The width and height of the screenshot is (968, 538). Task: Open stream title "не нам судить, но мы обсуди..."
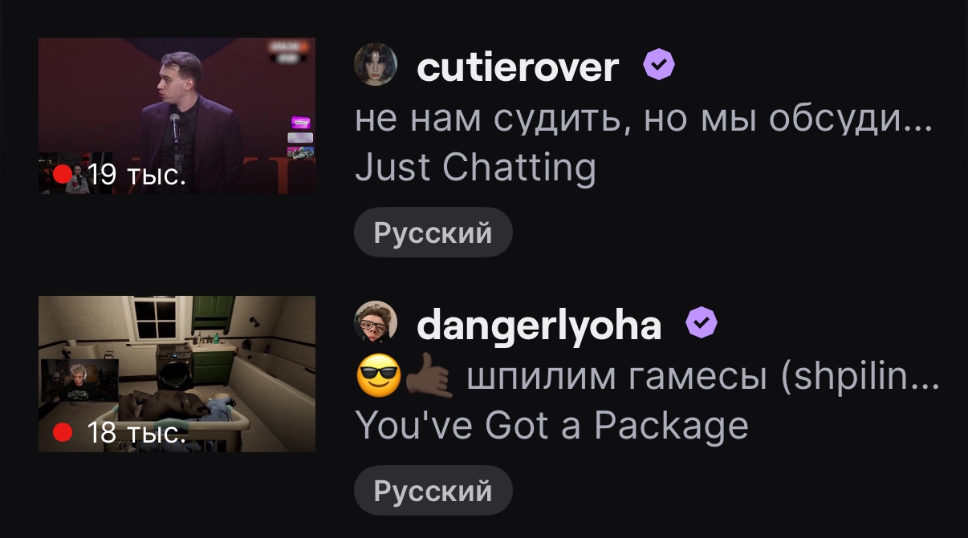click(x=643, y=119)
